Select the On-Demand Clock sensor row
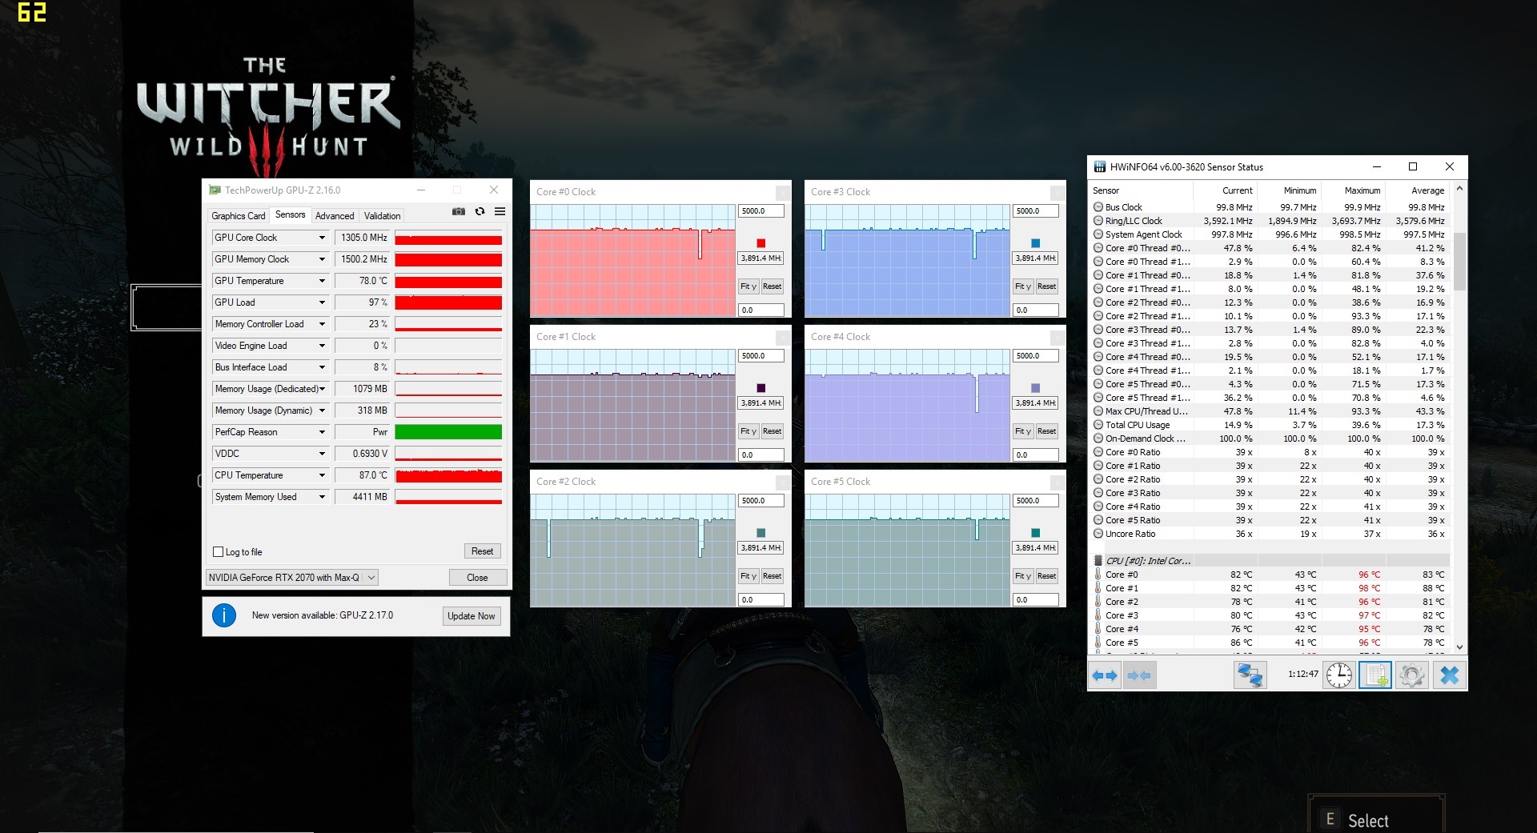This screenshot has width=1537, height=833. click(x=1271, y=439)
